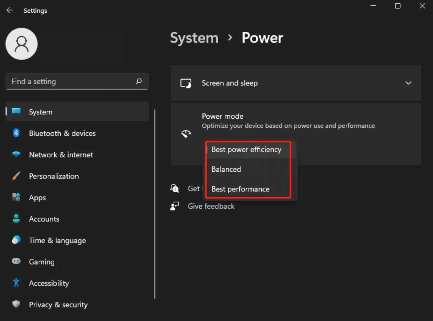Choose Balanced power mode

pos(226,169)
